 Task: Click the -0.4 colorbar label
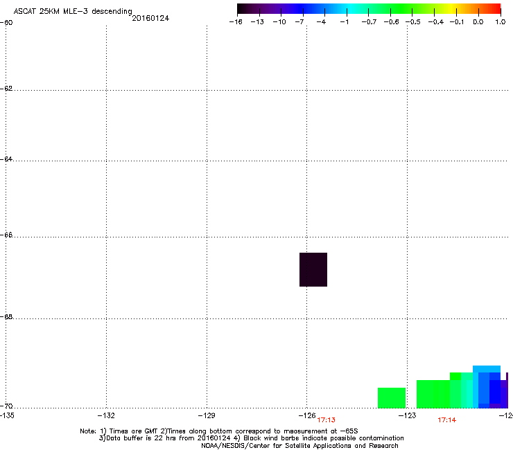pos(436,22)
